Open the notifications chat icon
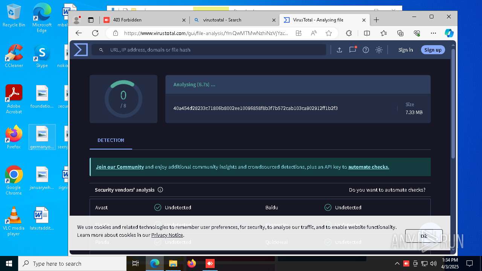This screenshot has height=271, width=482. click(x=352, y=50)
